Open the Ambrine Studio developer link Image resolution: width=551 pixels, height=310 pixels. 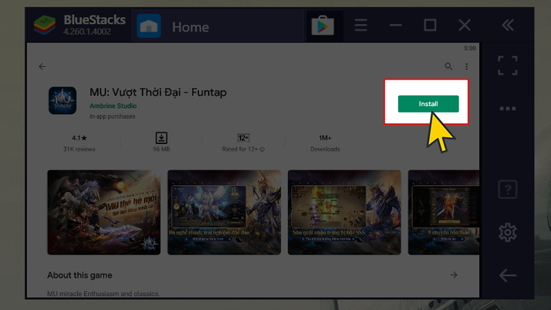click(113, 105)
